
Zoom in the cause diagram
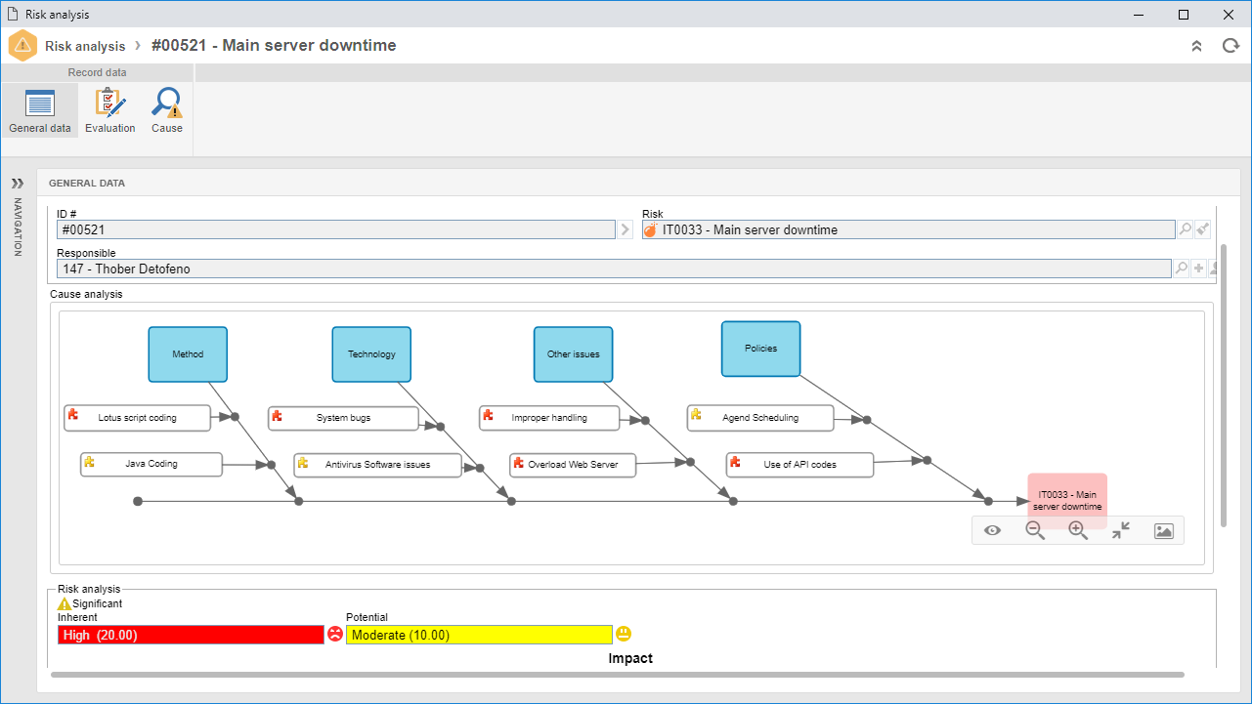point(1078,530)
